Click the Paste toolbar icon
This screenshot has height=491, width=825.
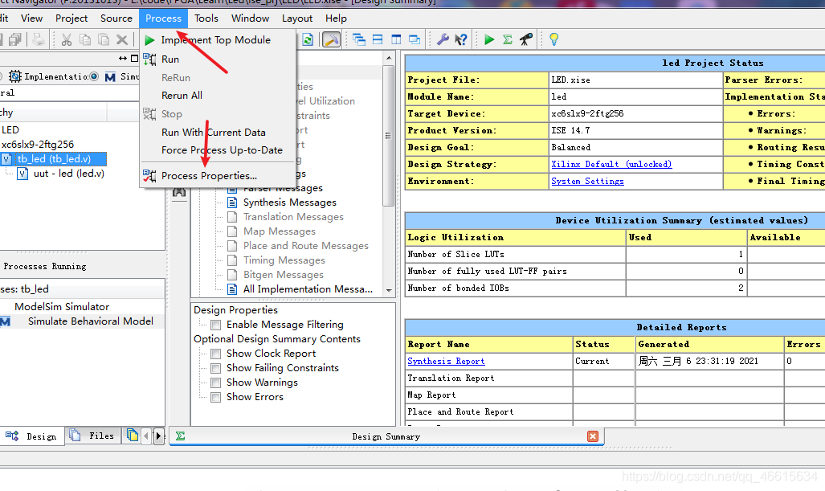104,39
